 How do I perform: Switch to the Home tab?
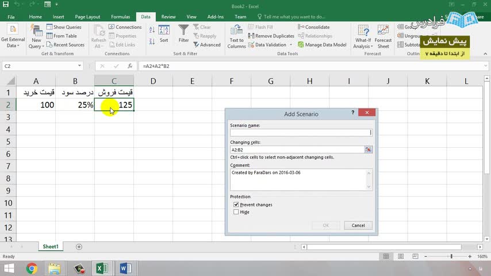pos(36,17)
